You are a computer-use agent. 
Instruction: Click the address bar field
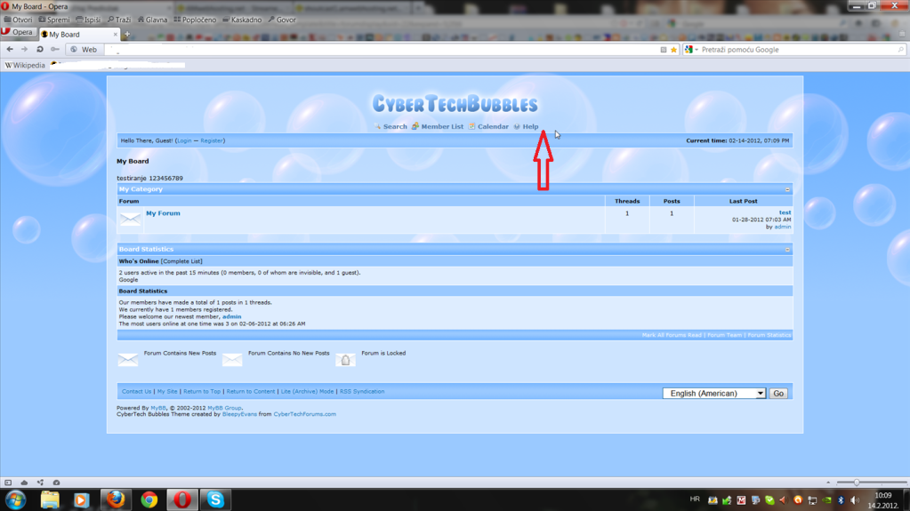pyautogui.click(x=383, y=50)
